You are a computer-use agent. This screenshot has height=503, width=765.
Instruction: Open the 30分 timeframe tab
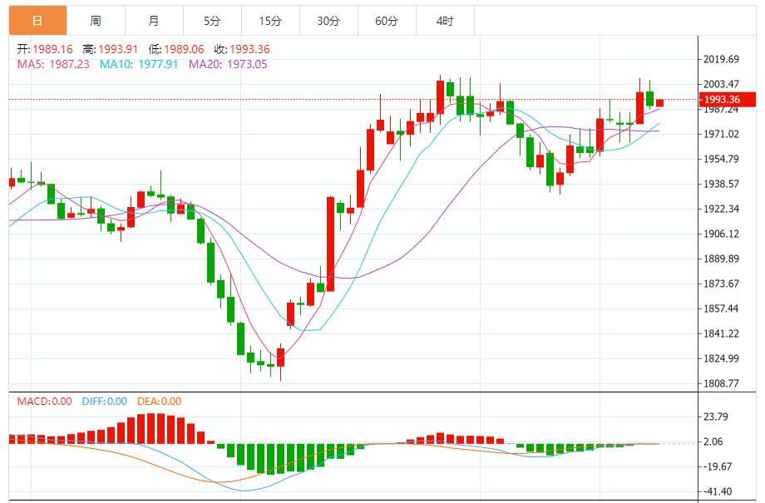[x=328, y=21]
